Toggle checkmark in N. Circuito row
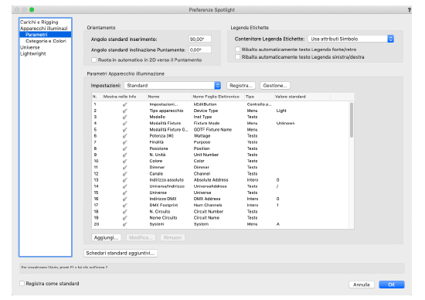The height and width of the screenshot is (300, 425). coord(124,212)
